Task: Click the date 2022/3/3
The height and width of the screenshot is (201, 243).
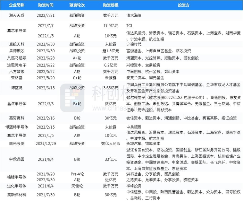Action: tap(46, 104)
